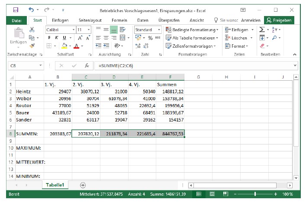Click the Einfügen paste icon

19,33
